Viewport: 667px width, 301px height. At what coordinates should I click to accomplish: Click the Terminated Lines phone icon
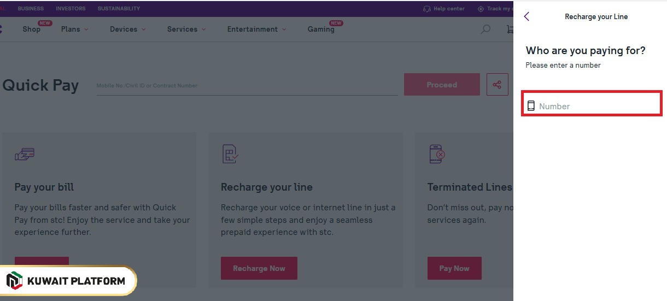(437, 154)
